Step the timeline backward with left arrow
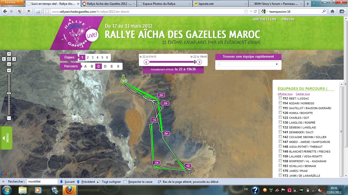The height and width of the screenshot is (195, 348). pyautogui.click(x=146, y=62)
